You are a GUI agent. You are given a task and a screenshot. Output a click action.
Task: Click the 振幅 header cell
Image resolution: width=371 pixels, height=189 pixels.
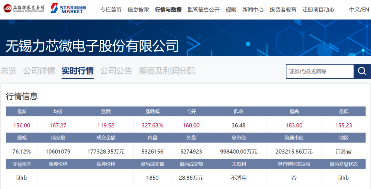pos(22,138)
